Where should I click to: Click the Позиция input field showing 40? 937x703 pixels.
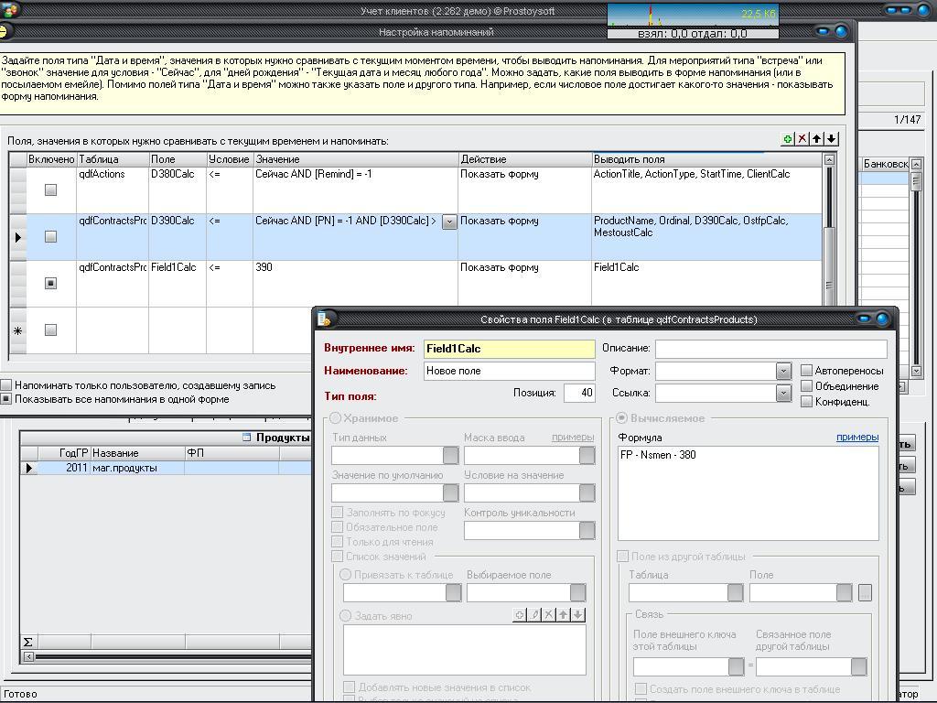click(578, 393)
